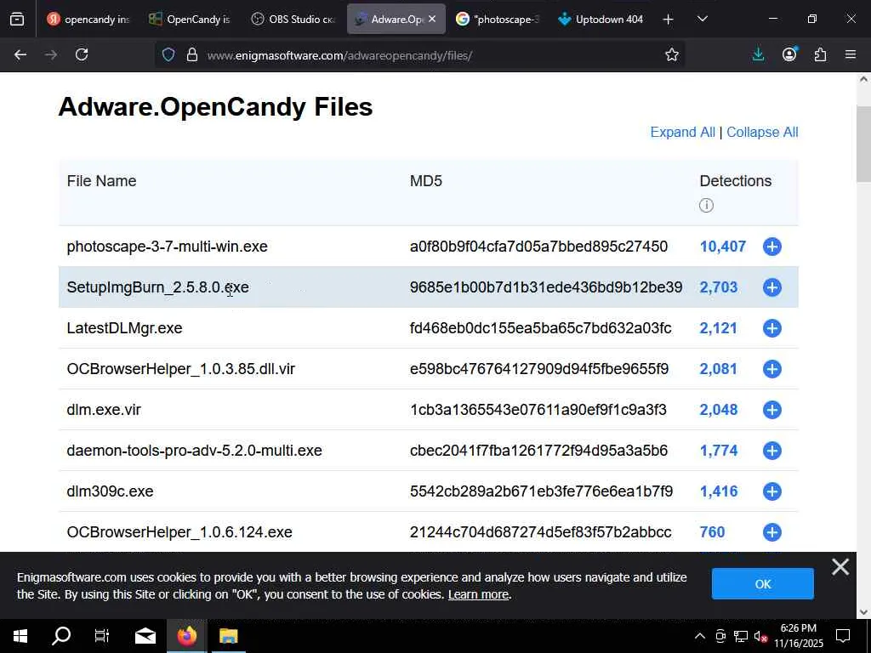Switch to the OBS Studio tab
The image size is (871, 653).
tap(293, 20)
